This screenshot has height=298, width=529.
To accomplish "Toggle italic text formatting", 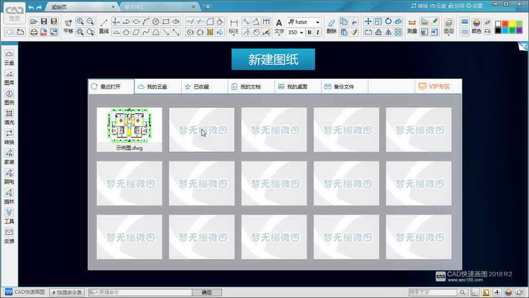I will point(319,32).
